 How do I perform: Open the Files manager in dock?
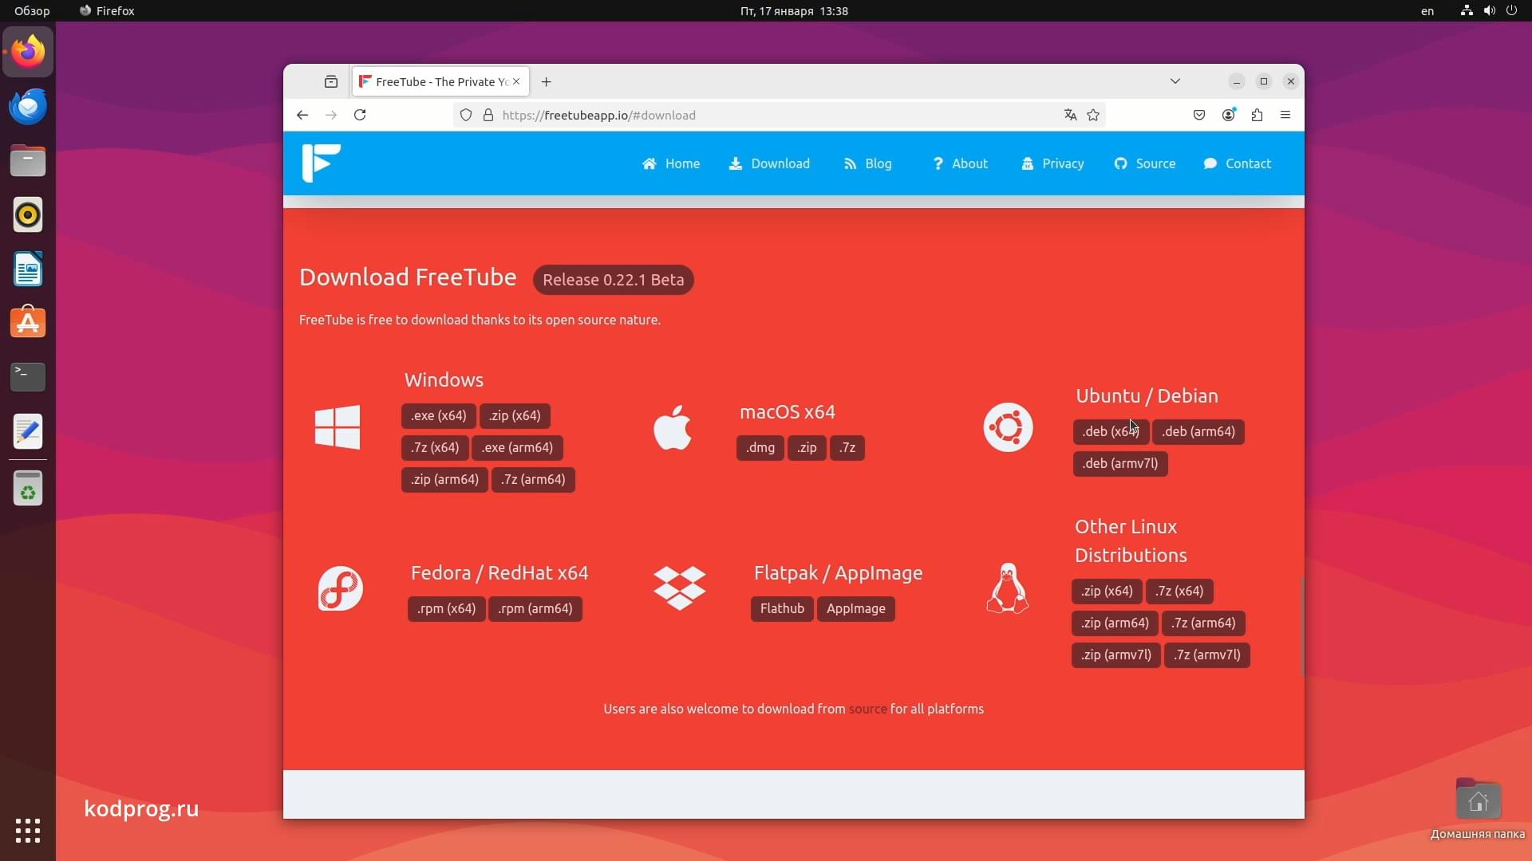tap(28, 160)
